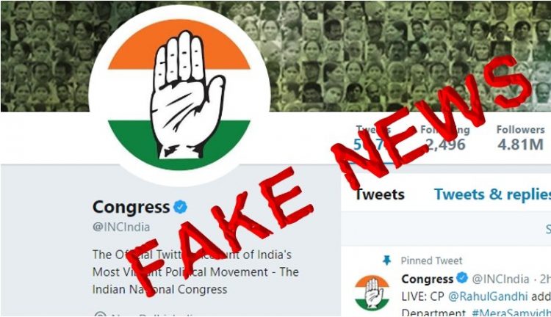Viewport: 551px width, 317px height.
Task: Click the Pinned Tweet label
Action: (431, 260)
